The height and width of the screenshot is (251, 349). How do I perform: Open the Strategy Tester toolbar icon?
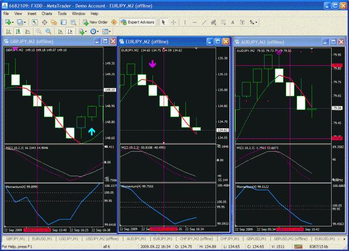tap(74, 22)
